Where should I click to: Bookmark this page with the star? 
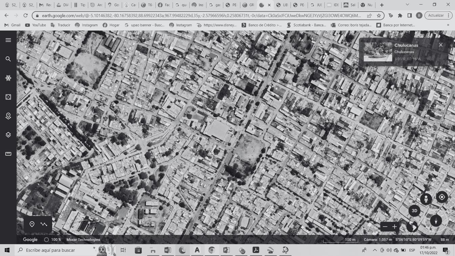coord(379,16)
